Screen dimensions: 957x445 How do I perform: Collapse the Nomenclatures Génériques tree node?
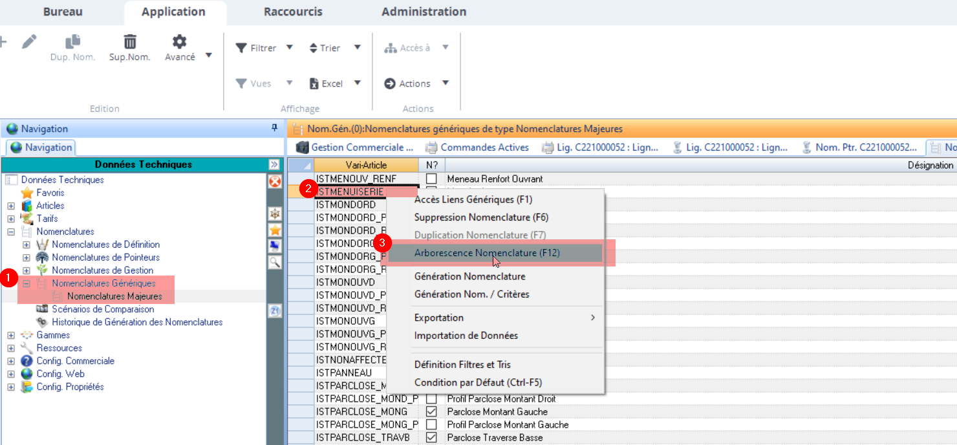[x=27, y=283]
